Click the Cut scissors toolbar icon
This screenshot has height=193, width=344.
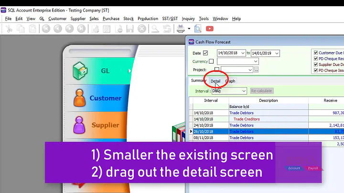tap(9, 29)
